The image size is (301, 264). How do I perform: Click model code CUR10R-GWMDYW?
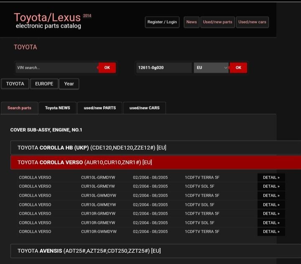click(x=99, y=232)
